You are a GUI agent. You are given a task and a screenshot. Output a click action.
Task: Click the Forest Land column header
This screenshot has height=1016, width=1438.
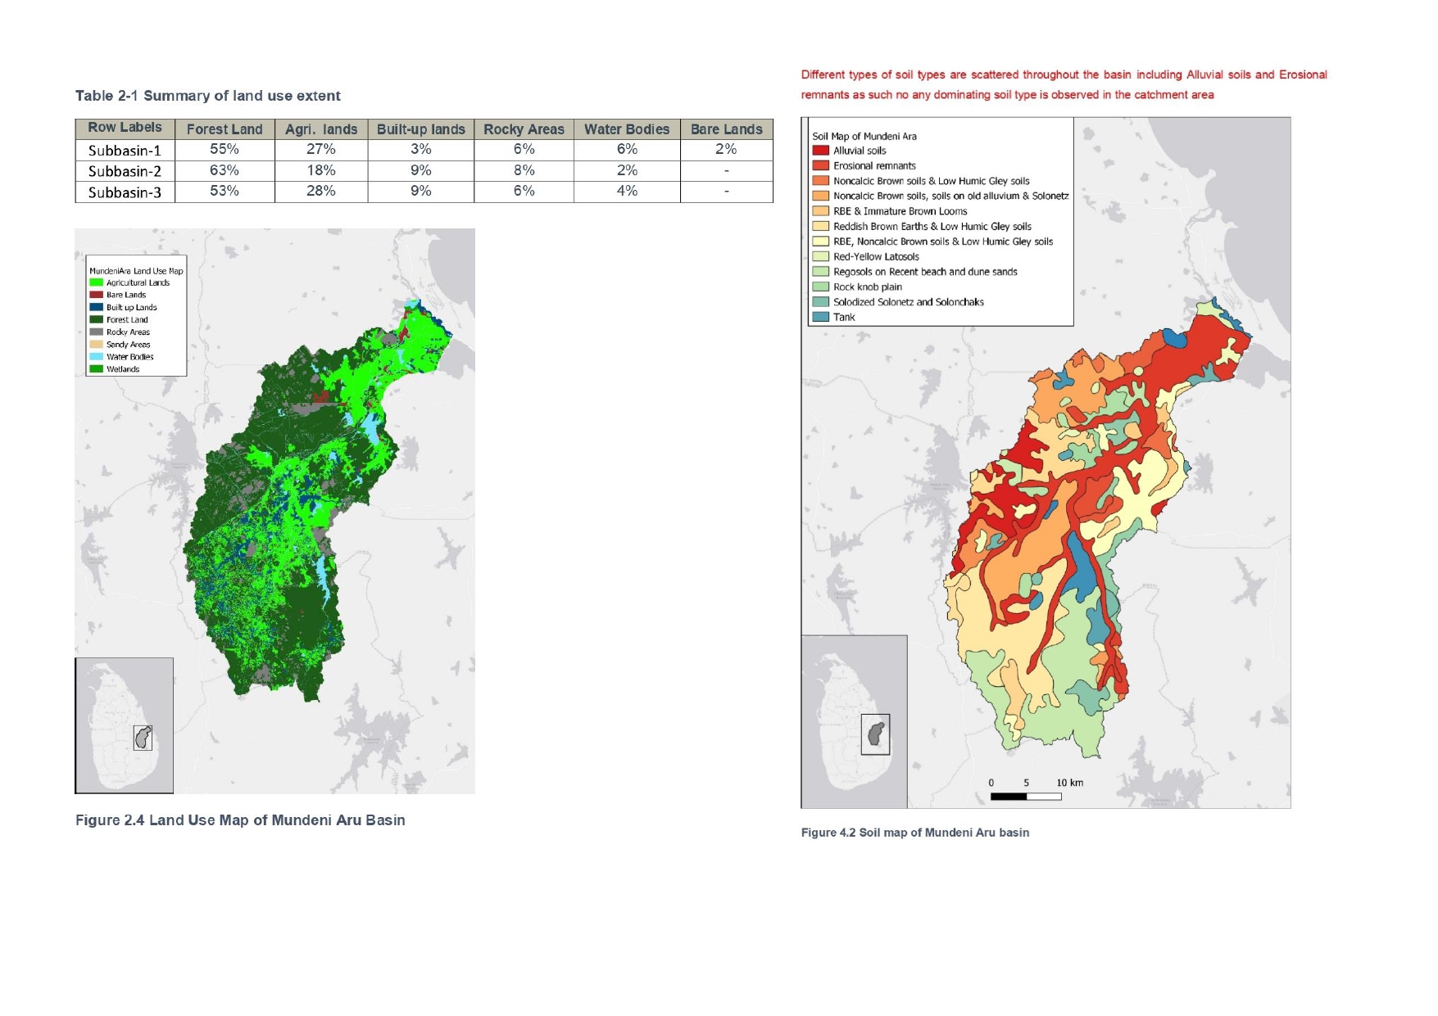[x=224, y=129]
